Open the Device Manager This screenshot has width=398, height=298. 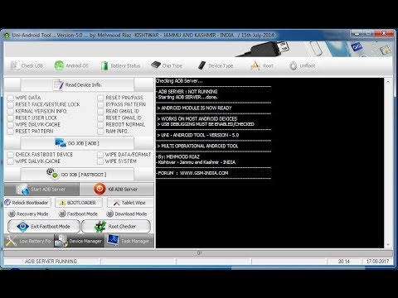[x=79, y=241]
